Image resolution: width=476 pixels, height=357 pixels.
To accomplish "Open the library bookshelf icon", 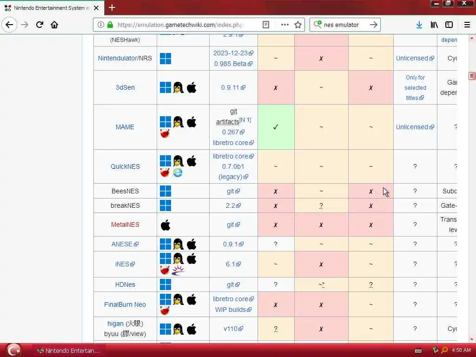I will tap(434, 25).
